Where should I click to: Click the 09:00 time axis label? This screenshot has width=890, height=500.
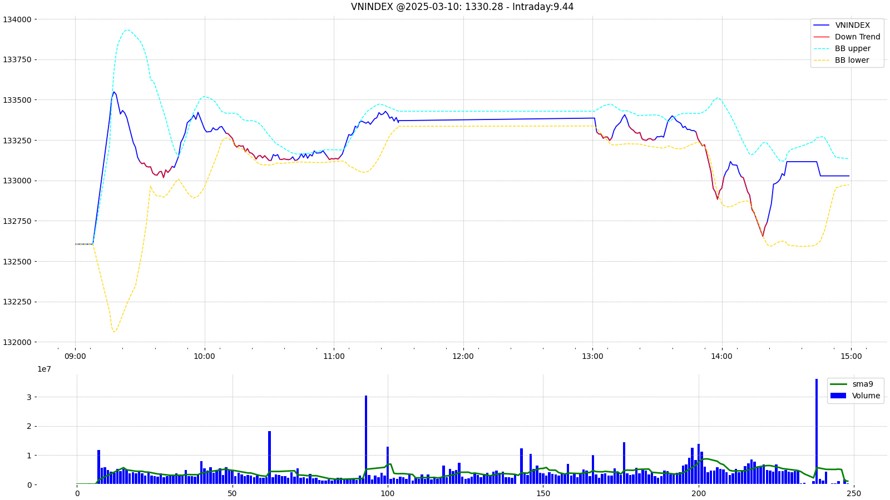[x=75, y=357]
